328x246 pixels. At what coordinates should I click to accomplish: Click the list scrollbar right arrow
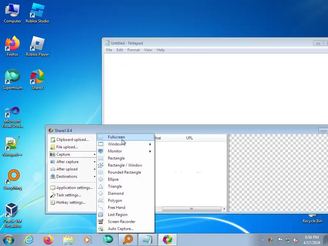pyautogui.click(x=224, y=209)
